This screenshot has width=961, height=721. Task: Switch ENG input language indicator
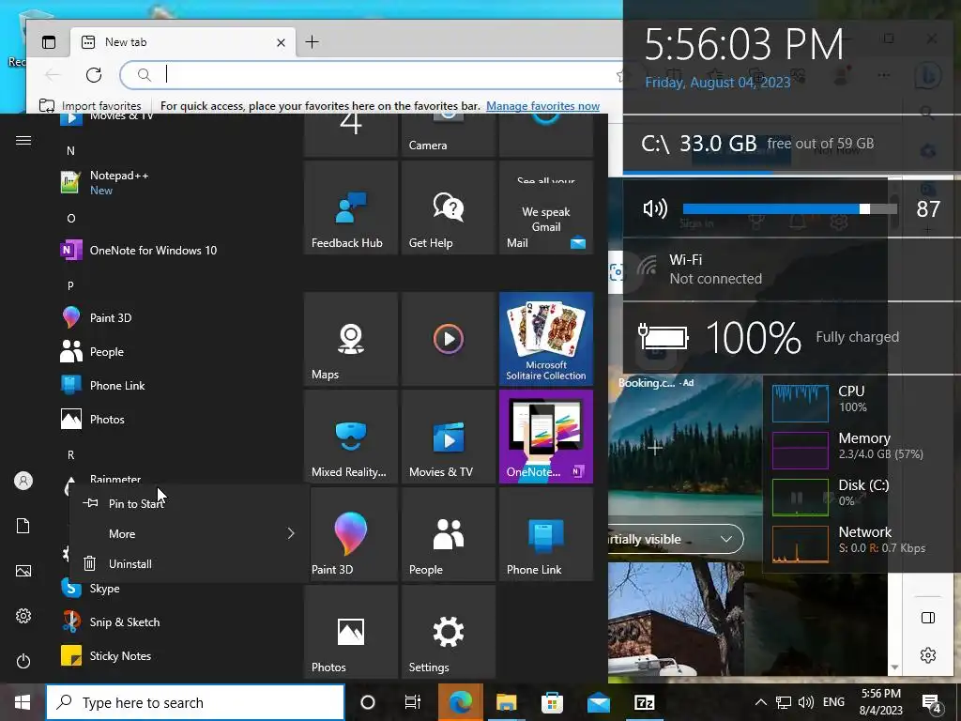tap(833, 702)
